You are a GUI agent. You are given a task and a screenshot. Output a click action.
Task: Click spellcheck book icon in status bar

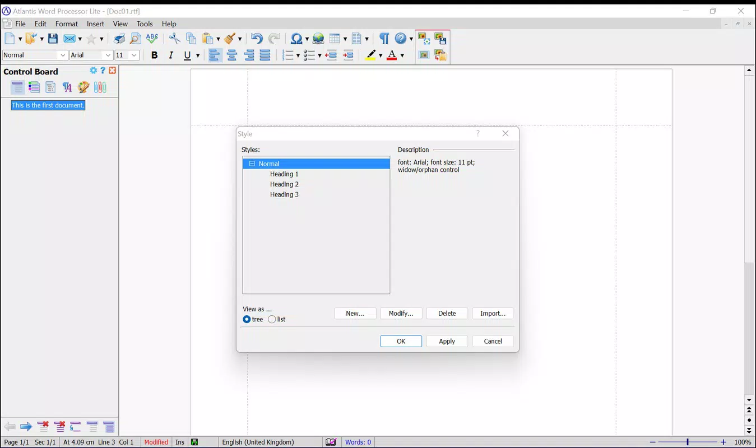coord(331,442)
